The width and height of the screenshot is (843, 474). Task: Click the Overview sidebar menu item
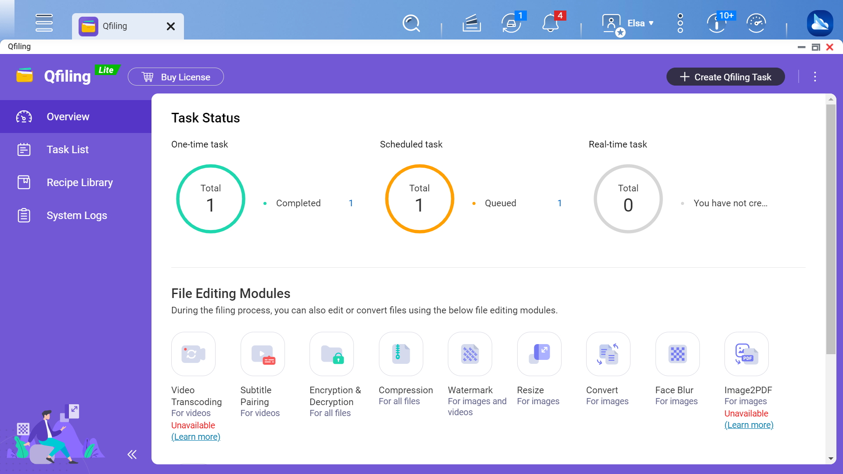click(76, 116)
